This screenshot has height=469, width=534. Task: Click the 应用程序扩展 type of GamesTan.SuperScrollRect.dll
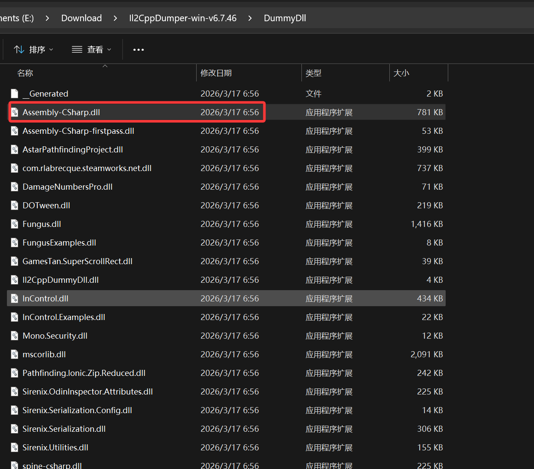click(329, 261)
